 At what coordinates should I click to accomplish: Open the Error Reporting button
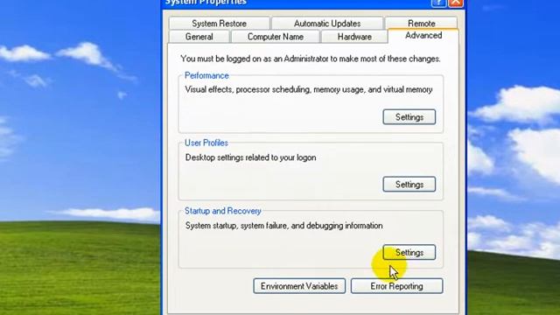(396, 286)
